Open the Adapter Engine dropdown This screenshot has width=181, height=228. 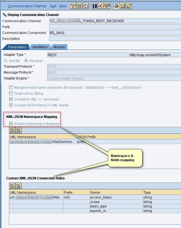click(x=114, y=79)
